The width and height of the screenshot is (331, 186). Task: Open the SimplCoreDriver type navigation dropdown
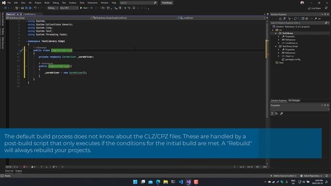136,18
